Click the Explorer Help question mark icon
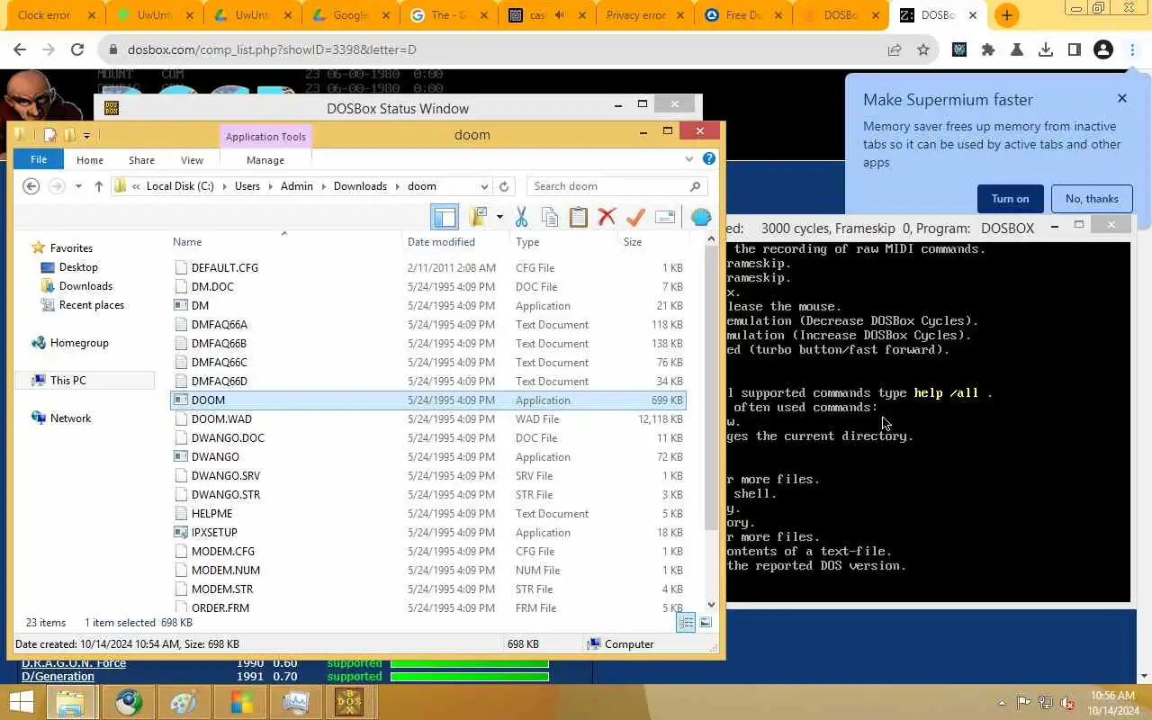This screenshot has height=720, width=1152. click(709, 158)
